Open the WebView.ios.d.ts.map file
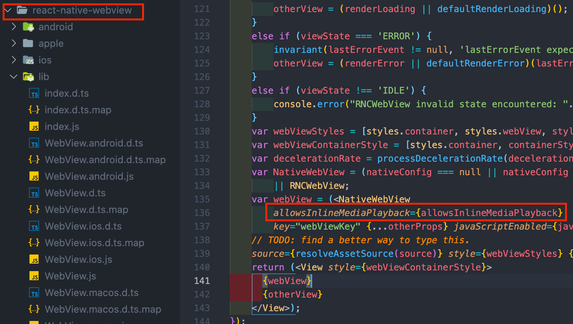Image resolution: width=573 pixels, height=324 pixels. [x=94, y=243]
